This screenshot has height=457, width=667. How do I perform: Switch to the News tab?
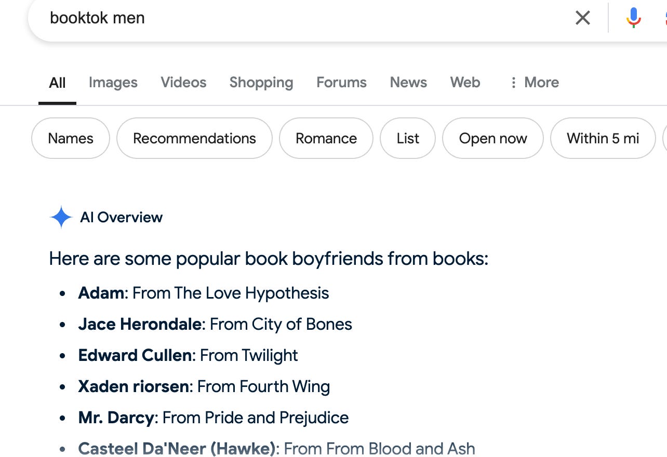tap(408, 83)
